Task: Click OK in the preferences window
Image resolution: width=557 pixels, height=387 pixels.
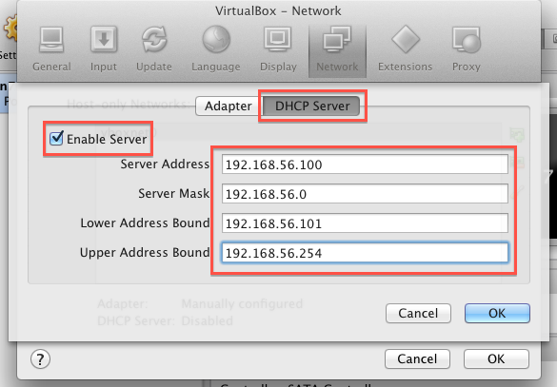Action: [x=496, y=359]
